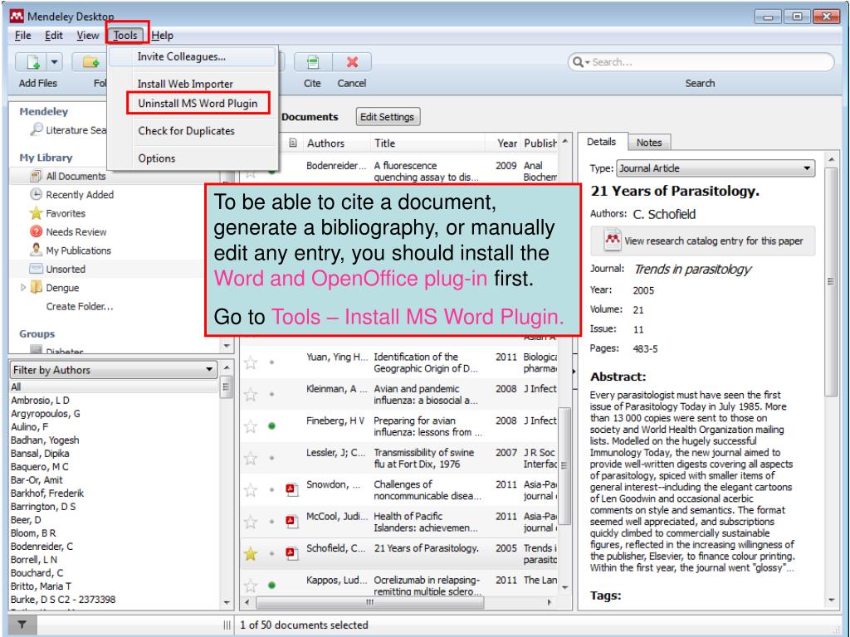
Task: Click the document-icon column header
Action: [x=293, y=143]
